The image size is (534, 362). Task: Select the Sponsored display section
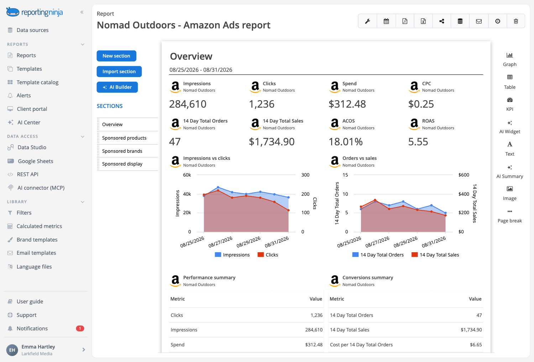coord(127,164)
